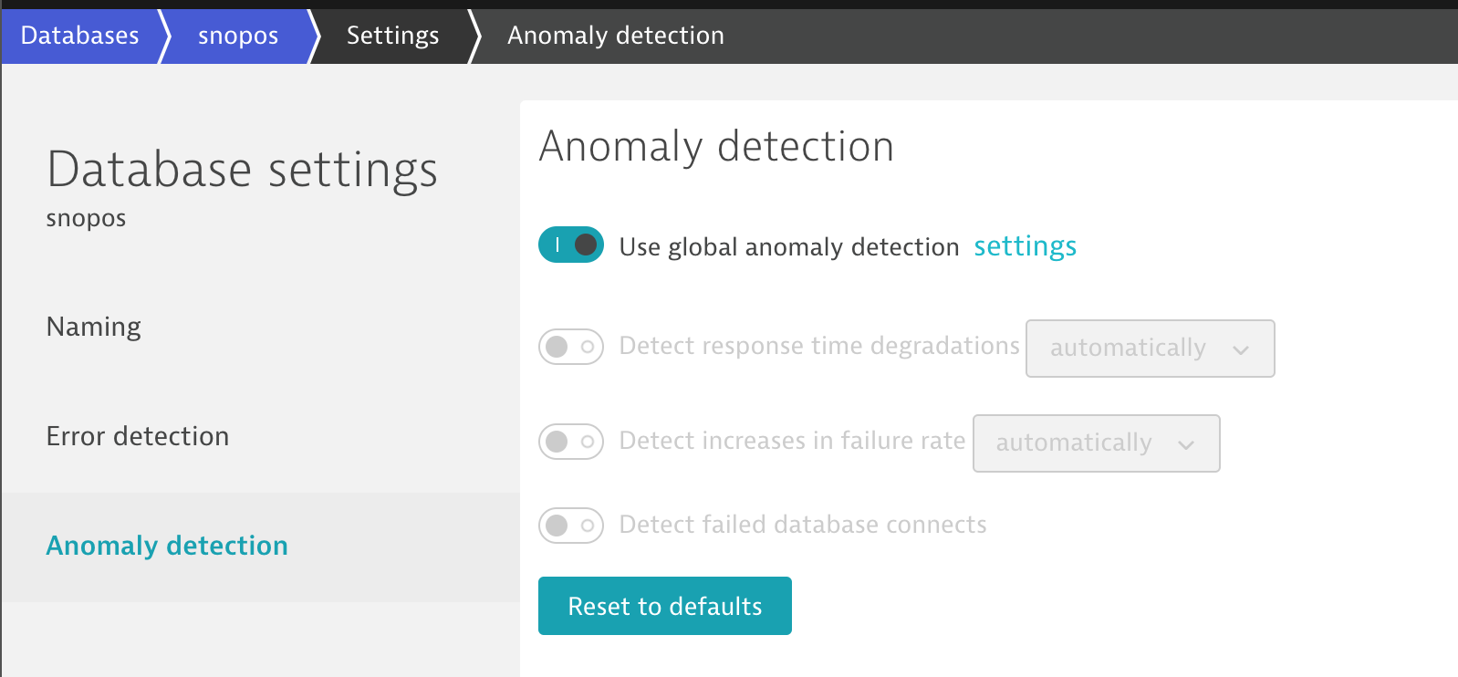Toggle Use global anomaly detection switch

(571, 245)
